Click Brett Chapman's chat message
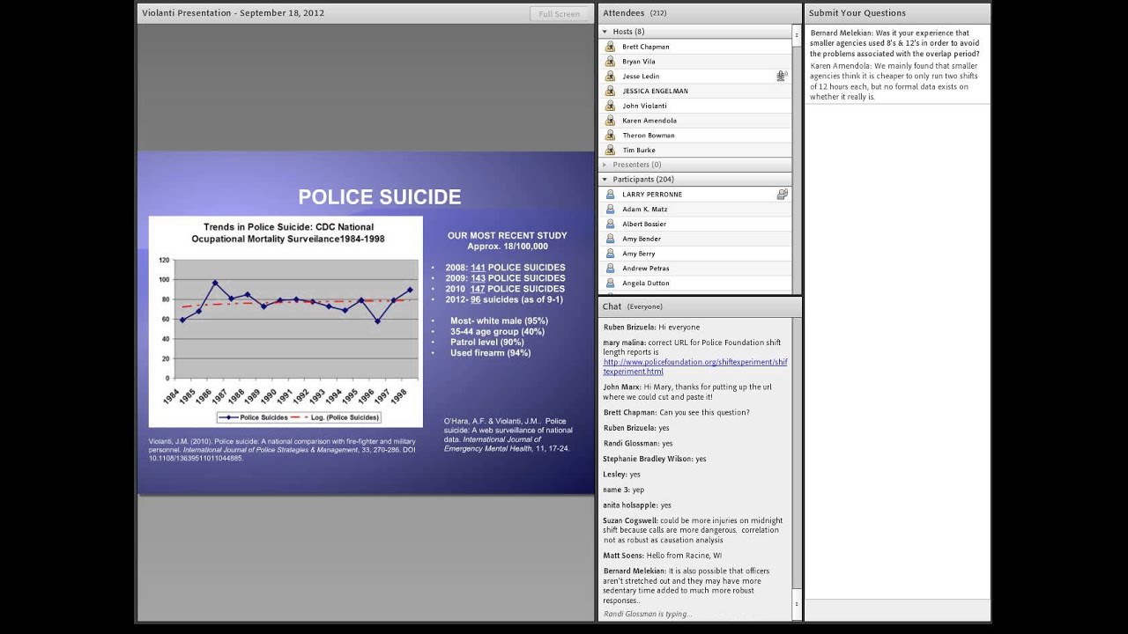The height and width of the screenshot is (634, 1128). tap(676, 413)
